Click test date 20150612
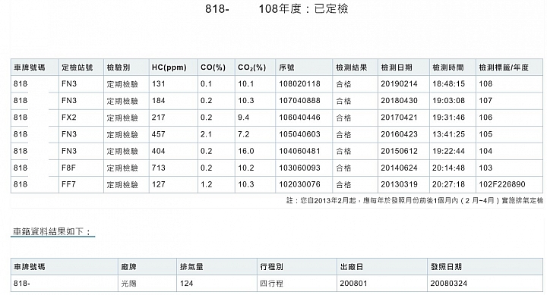The image size is (547, 295). 399,151
